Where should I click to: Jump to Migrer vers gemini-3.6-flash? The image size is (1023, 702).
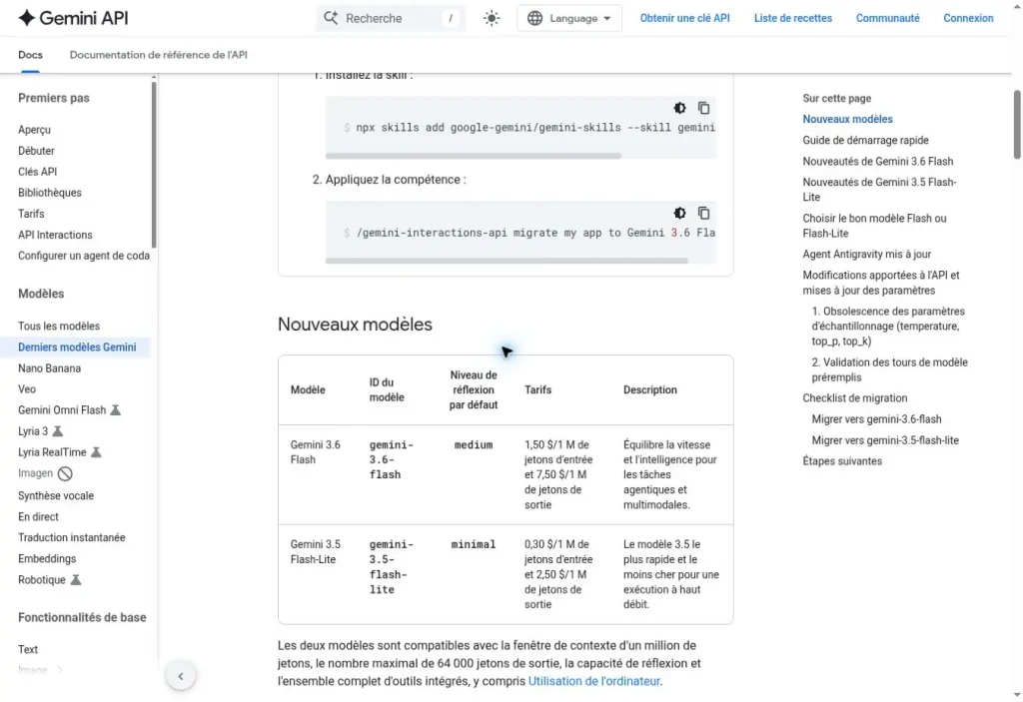pyautogui.click(x=876, y=418)
